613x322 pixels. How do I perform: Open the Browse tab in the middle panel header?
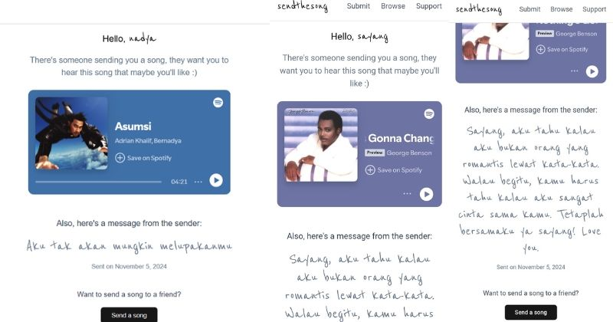click(393, 6)
